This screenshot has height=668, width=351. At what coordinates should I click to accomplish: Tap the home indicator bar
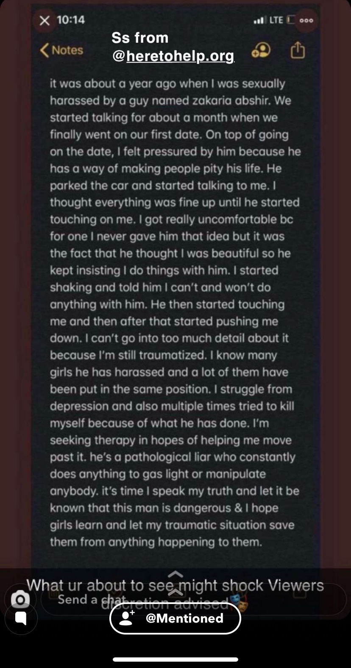175,660
